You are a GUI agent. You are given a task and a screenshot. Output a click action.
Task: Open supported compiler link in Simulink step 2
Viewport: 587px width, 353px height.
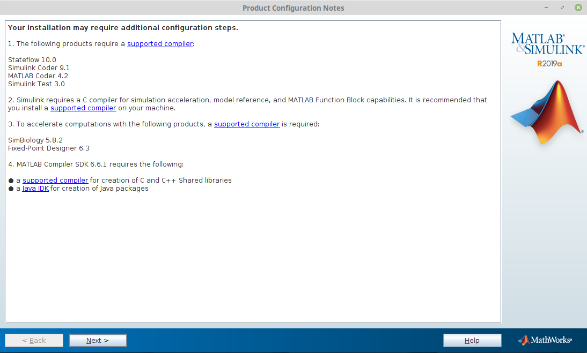pyautogui.click(x=83, y=108)
